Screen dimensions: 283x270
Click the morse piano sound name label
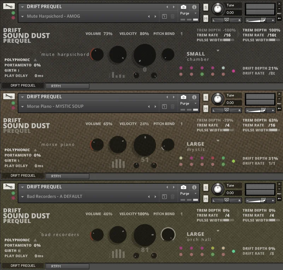click(58, 145)
